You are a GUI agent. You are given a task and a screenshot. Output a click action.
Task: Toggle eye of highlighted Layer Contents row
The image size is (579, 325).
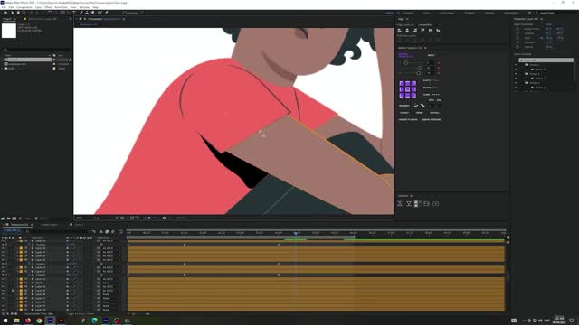click(517, 60)
